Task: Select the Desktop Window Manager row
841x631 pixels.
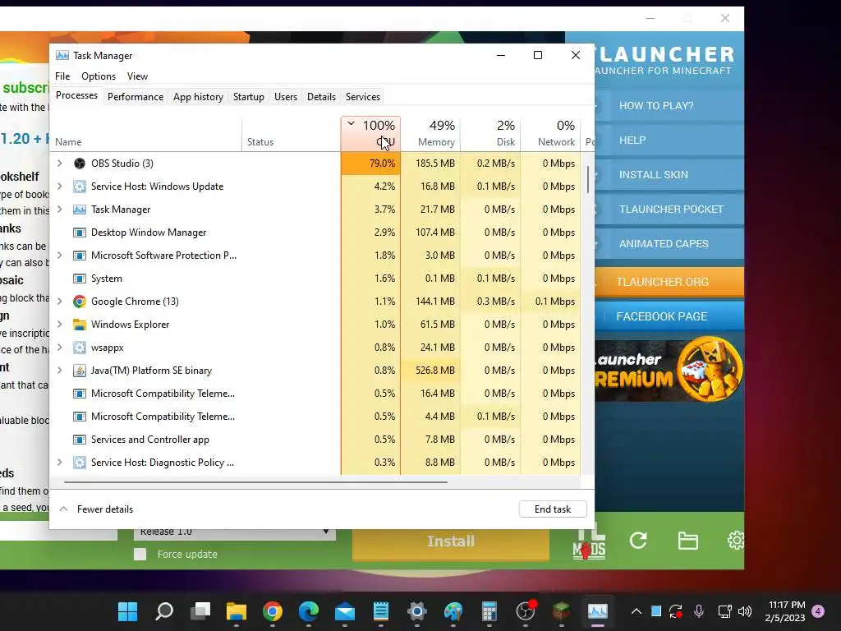Action: 316,233
